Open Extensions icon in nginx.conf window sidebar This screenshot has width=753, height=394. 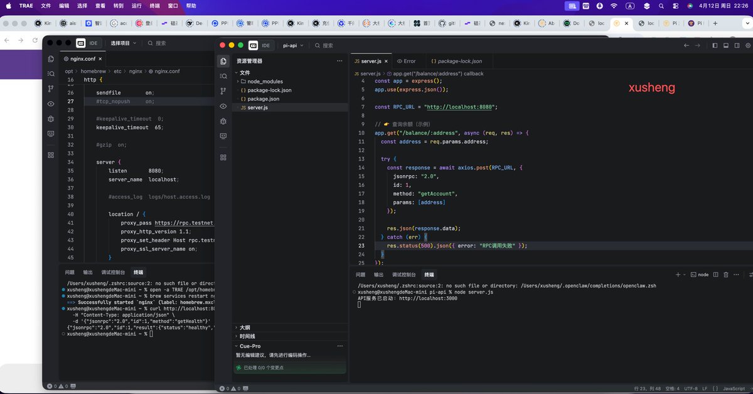click(x=51, y=154)
